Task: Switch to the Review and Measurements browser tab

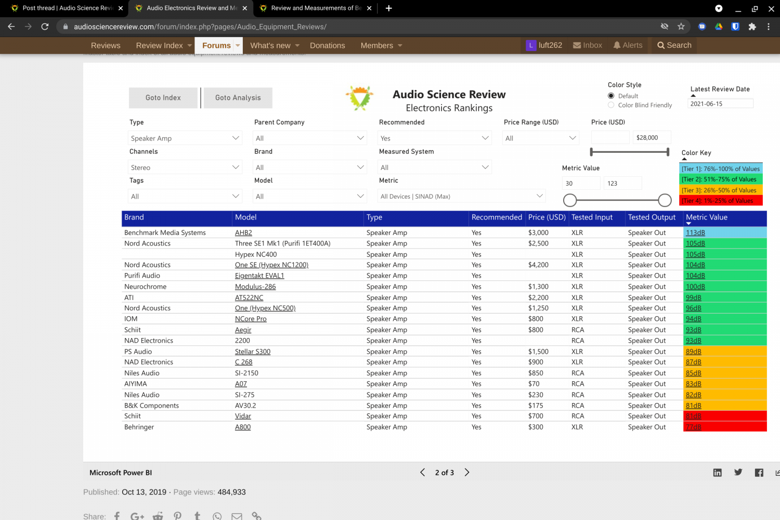Action: pyautogui.click(x=316, y=8)
